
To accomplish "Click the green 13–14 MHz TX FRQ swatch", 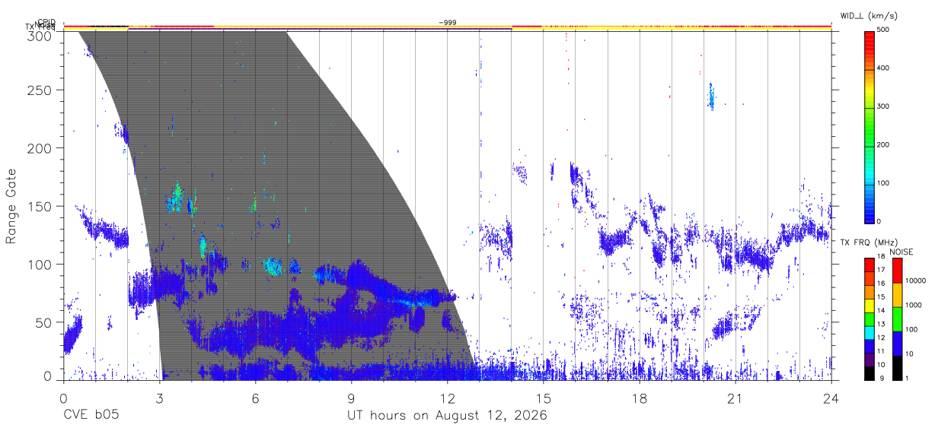I will 870,319.
